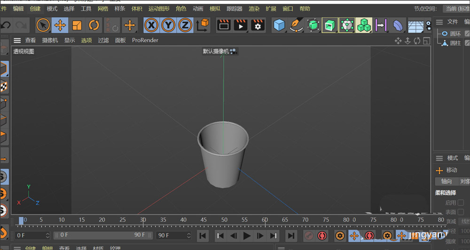Open the 摄像机 viewport menu
The image size is (470, 250).
coord(50,40)
